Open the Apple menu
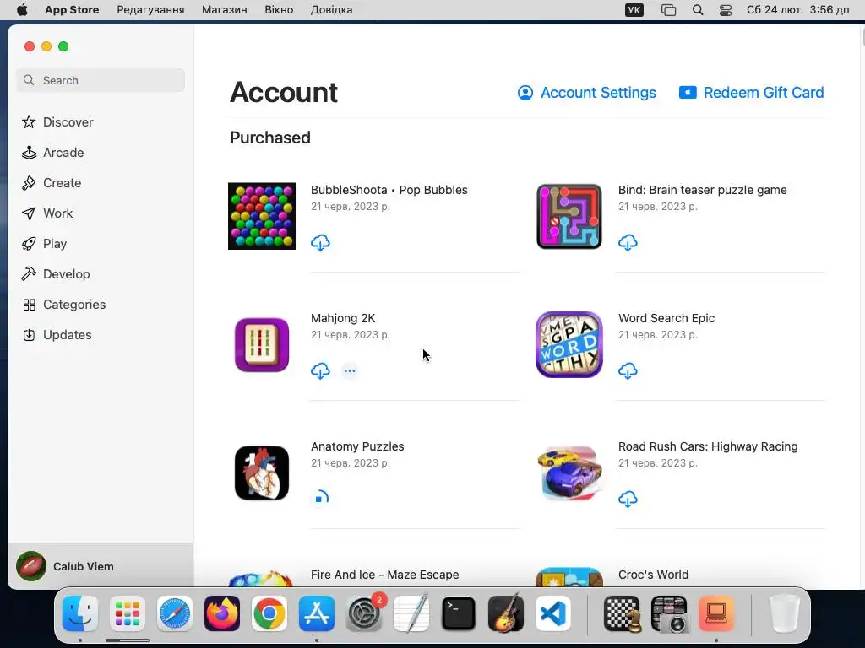The width and height of the screenshot is (865, 648). click(22, 10)
